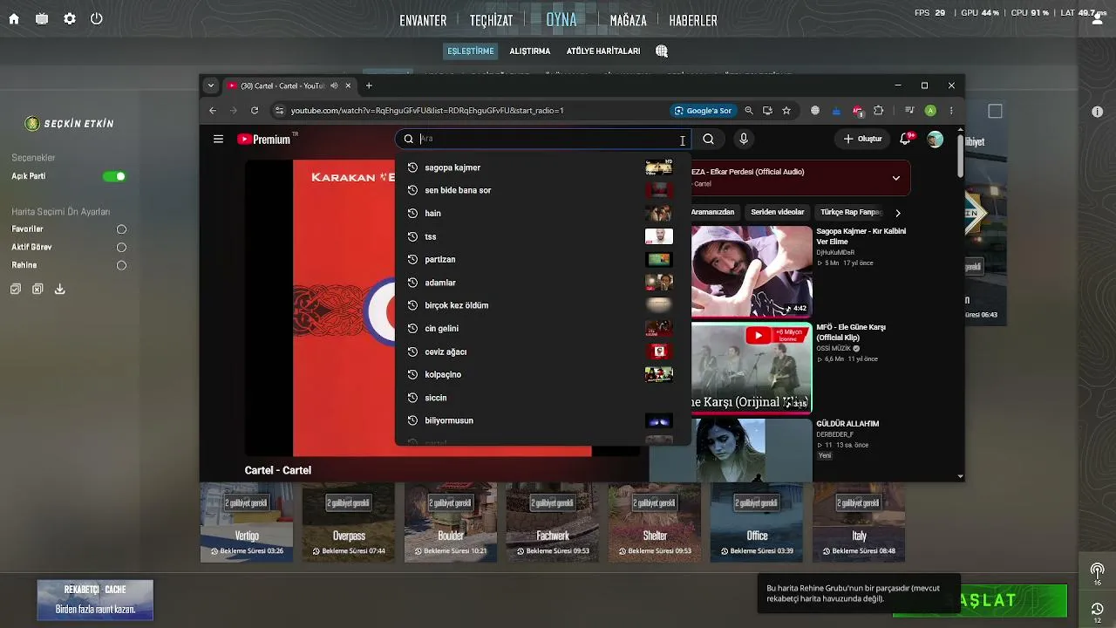Screen dimensions: 1116x628
Task: Click the power/quit icon in CS2
Action: click(x=97, y=19)
